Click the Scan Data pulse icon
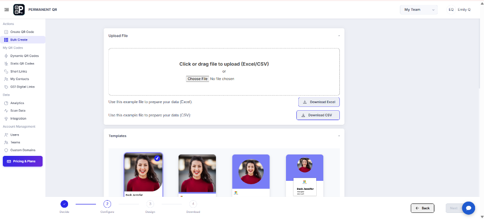This screenshot has height=219, width=484. 6,111
